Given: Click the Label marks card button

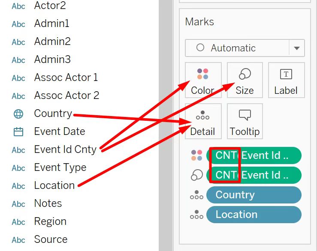Looking at the screenshot, I should (x=286, y=81).
